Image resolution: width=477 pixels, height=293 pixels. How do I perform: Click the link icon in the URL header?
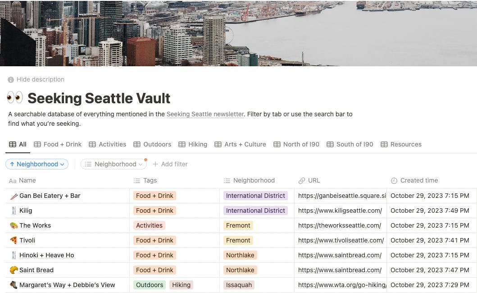point(301,181)
